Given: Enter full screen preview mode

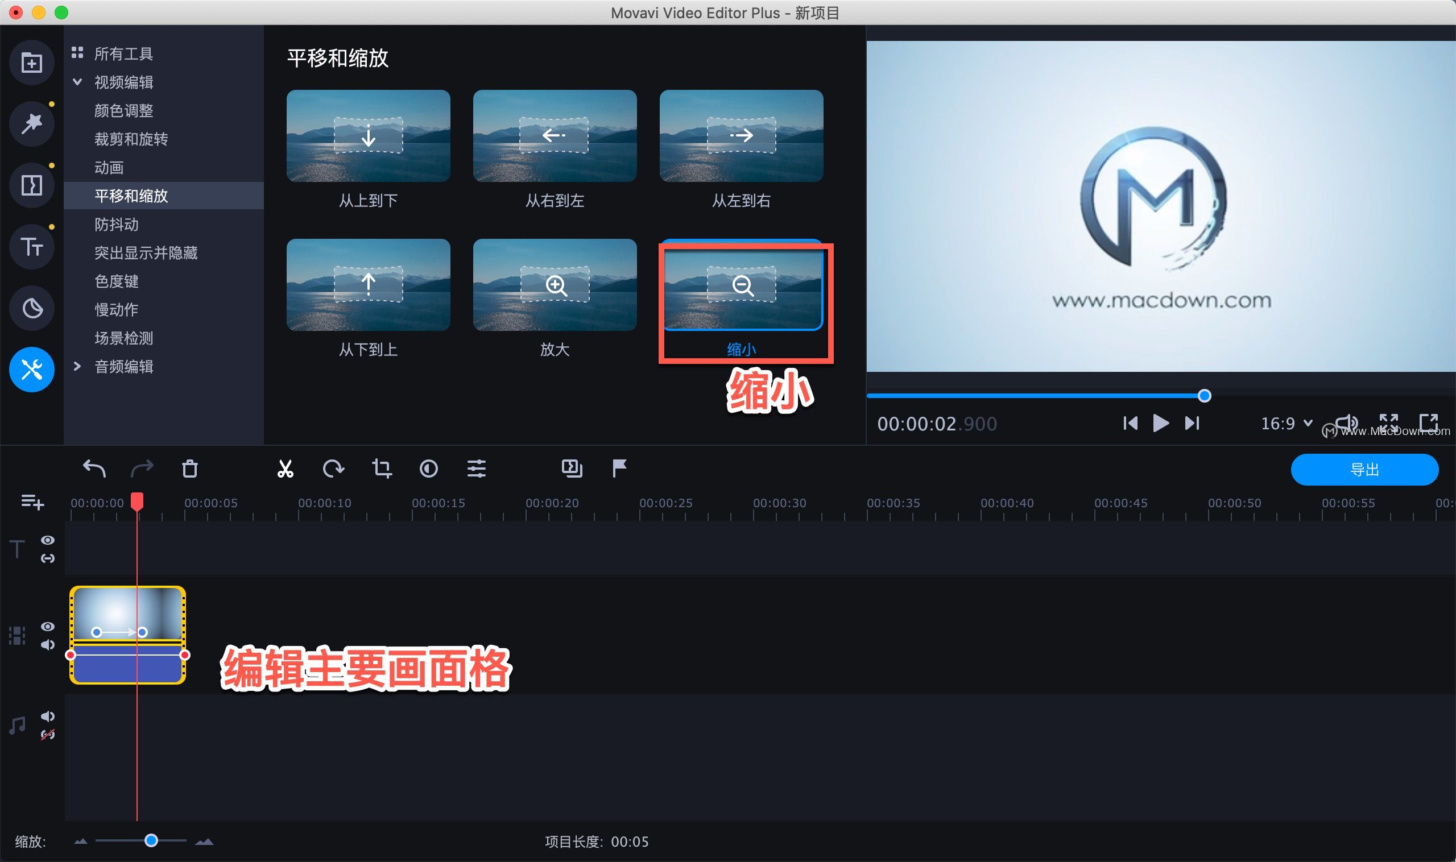Looking at the screenshot, I should pyautogui.click(x=1389, y=422).
